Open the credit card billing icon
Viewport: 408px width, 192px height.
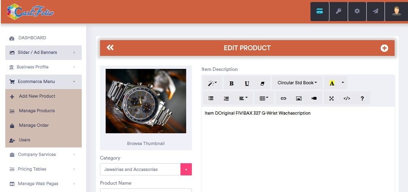click(319, 11)
